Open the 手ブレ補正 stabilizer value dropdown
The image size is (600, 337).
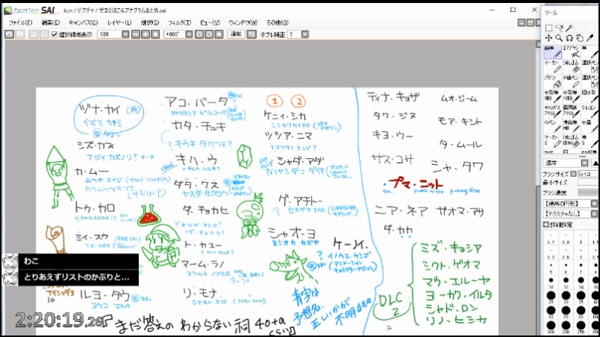click(304, 34)
